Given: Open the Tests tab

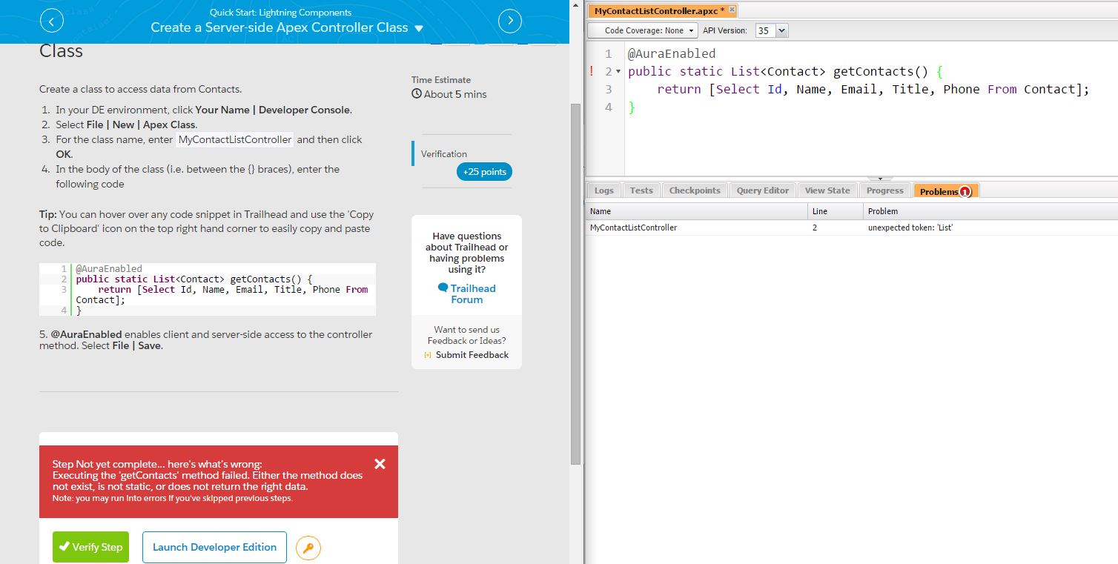Looking at the screenshot, I should (x=641, y=190).
